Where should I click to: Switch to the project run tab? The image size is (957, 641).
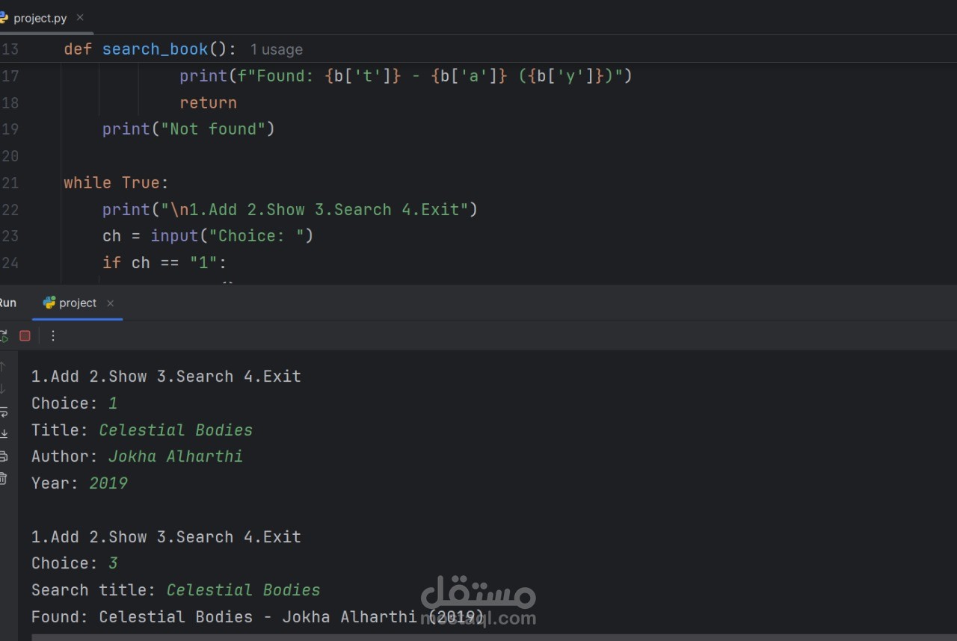[78, 303]
